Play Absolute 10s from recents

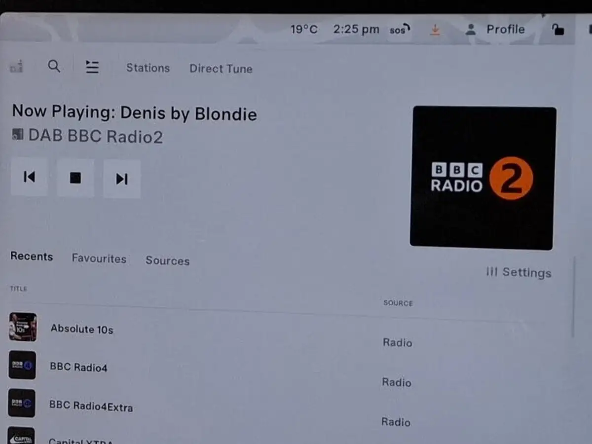click(82, 329)
